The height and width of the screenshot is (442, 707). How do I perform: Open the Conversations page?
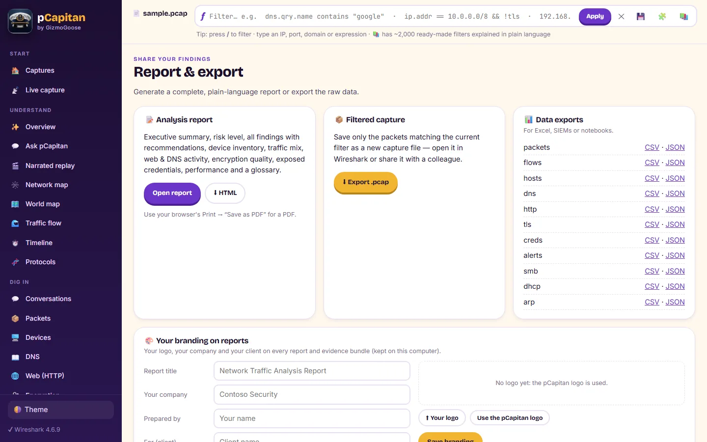61,299
